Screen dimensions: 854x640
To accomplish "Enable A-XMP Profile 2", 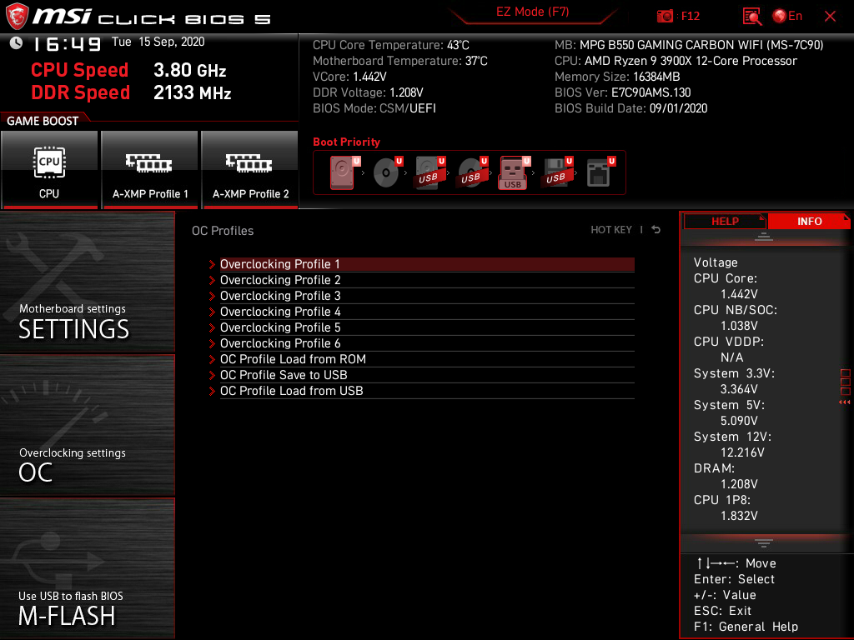I will (x=250, y=170).
